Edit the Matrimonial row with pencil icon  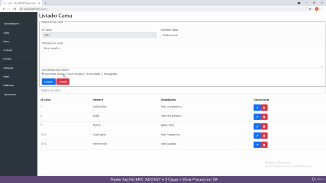pyautogui.click(x=257, y=145)
